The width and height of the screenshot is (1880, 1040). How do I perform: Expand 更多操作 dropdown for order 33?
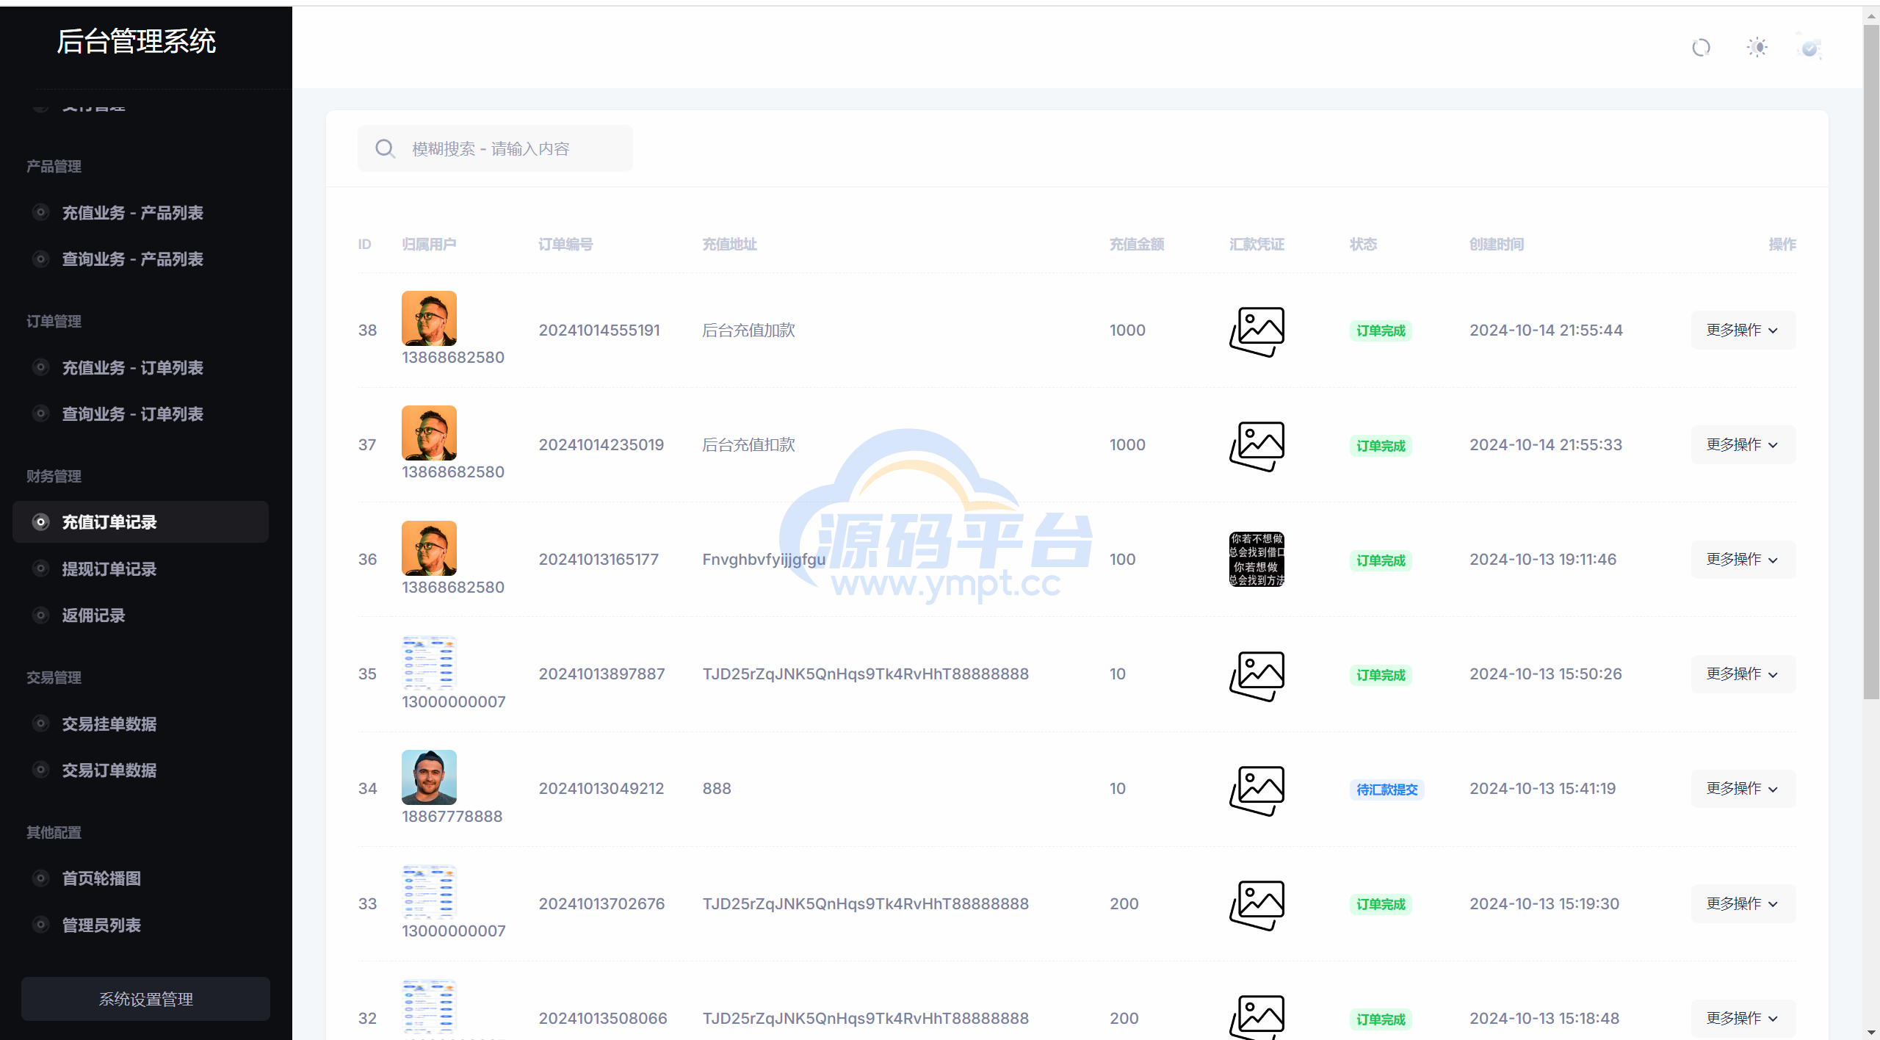1743,903
